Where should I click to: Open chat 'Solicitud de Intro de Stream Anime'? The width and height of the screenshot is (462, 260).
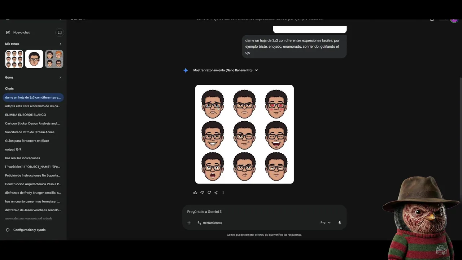pos(33,132)
